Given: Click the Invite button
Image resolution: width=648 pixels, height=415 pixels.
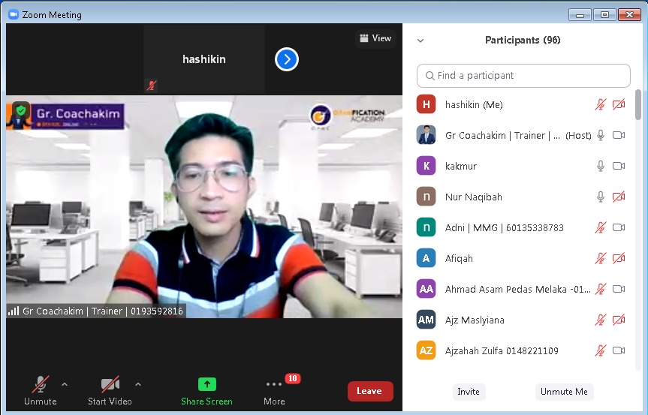Looking at the screenshot, I should click(469, 392).
